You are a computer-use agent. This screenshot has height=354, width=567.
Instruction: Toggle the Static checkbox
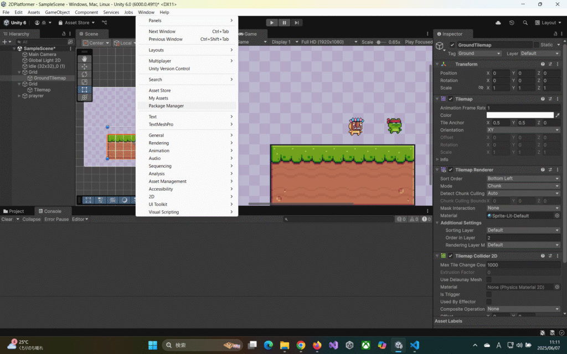pyautogui.click(x=536, y=45)
